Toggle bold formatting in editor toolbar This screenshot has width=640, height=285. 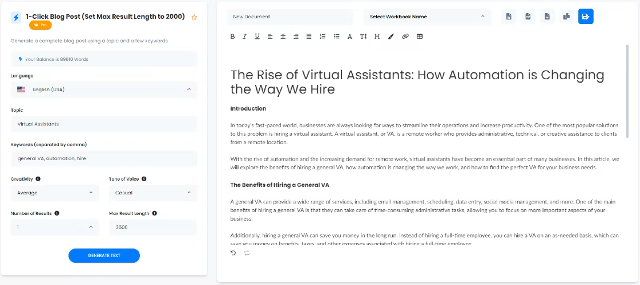click(233, 36)
